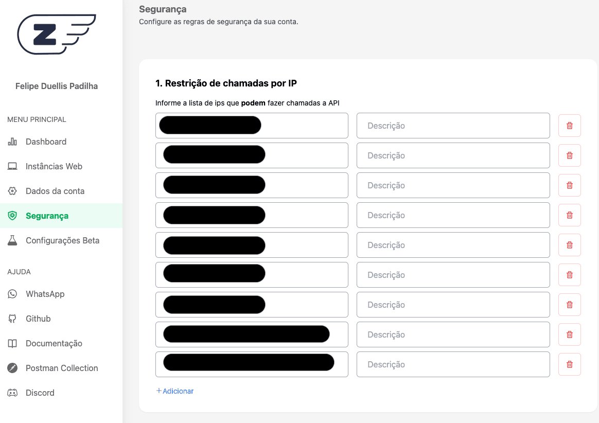Click the seventh row Descrição field
This screenshot has height=423, width=599.
coord(453,305)
